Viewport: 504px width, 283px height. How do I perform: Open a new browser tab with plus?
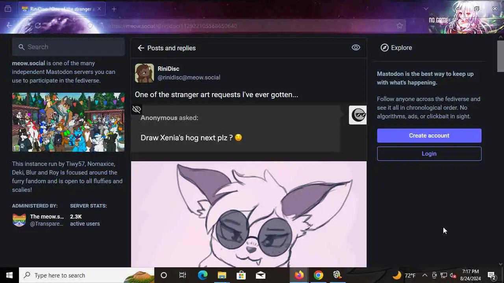(114, 9)
